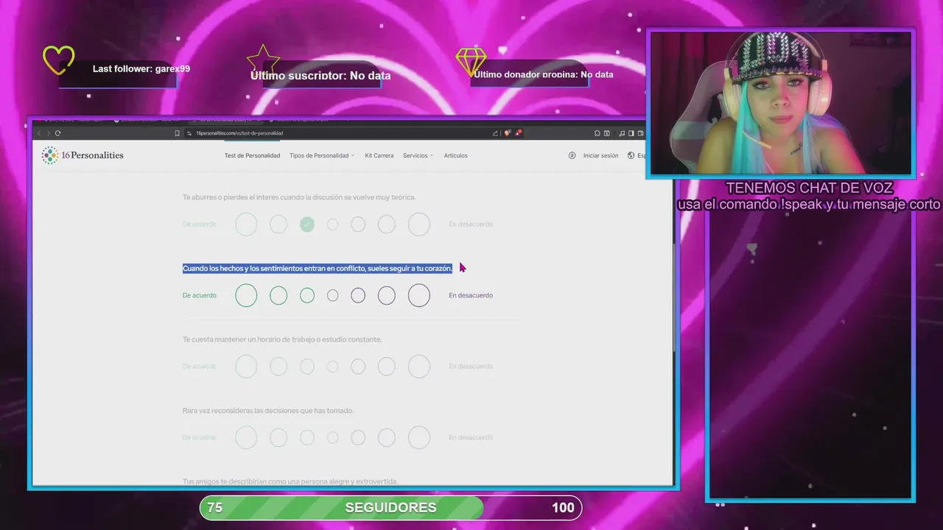Viewport: 943px width, 530px height.
Task: Click the checked circle in 'discusión muy teórica' row
Action: pyautogui.click(x=307, y=224)
